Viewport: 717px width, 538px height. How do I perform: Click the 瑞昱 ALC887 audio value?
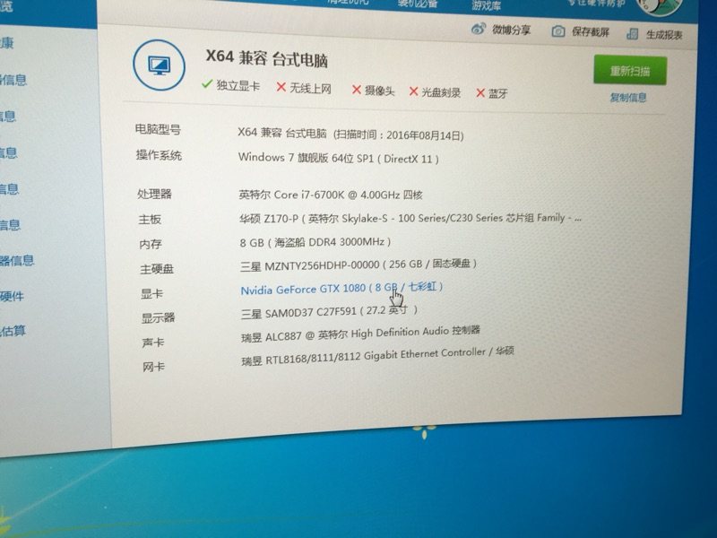[360, 334]
